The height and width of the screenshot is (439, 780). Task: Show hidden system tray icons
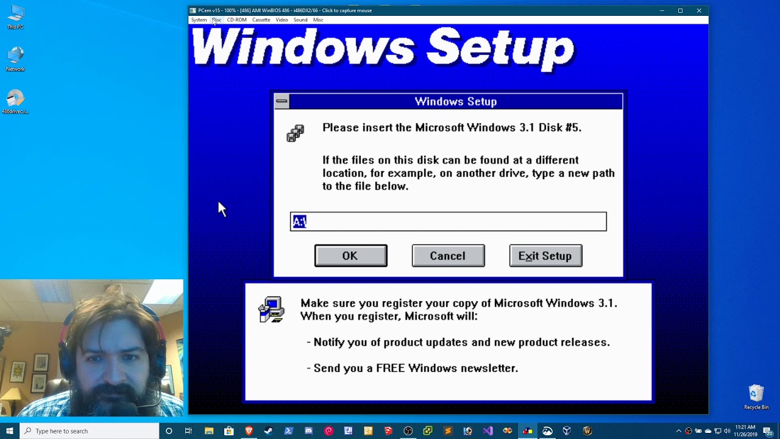[x=679, y=431]
